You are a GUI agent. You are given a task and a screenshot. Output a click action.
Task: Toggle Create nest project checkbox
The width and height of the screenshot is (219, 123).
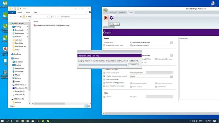pyautogui.click(x=104, y=73)
